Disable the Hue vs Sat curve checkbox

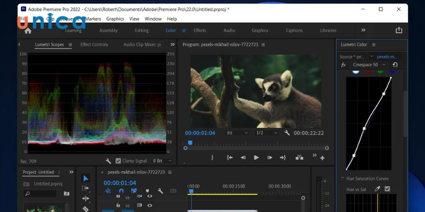(x=387, y=189)
